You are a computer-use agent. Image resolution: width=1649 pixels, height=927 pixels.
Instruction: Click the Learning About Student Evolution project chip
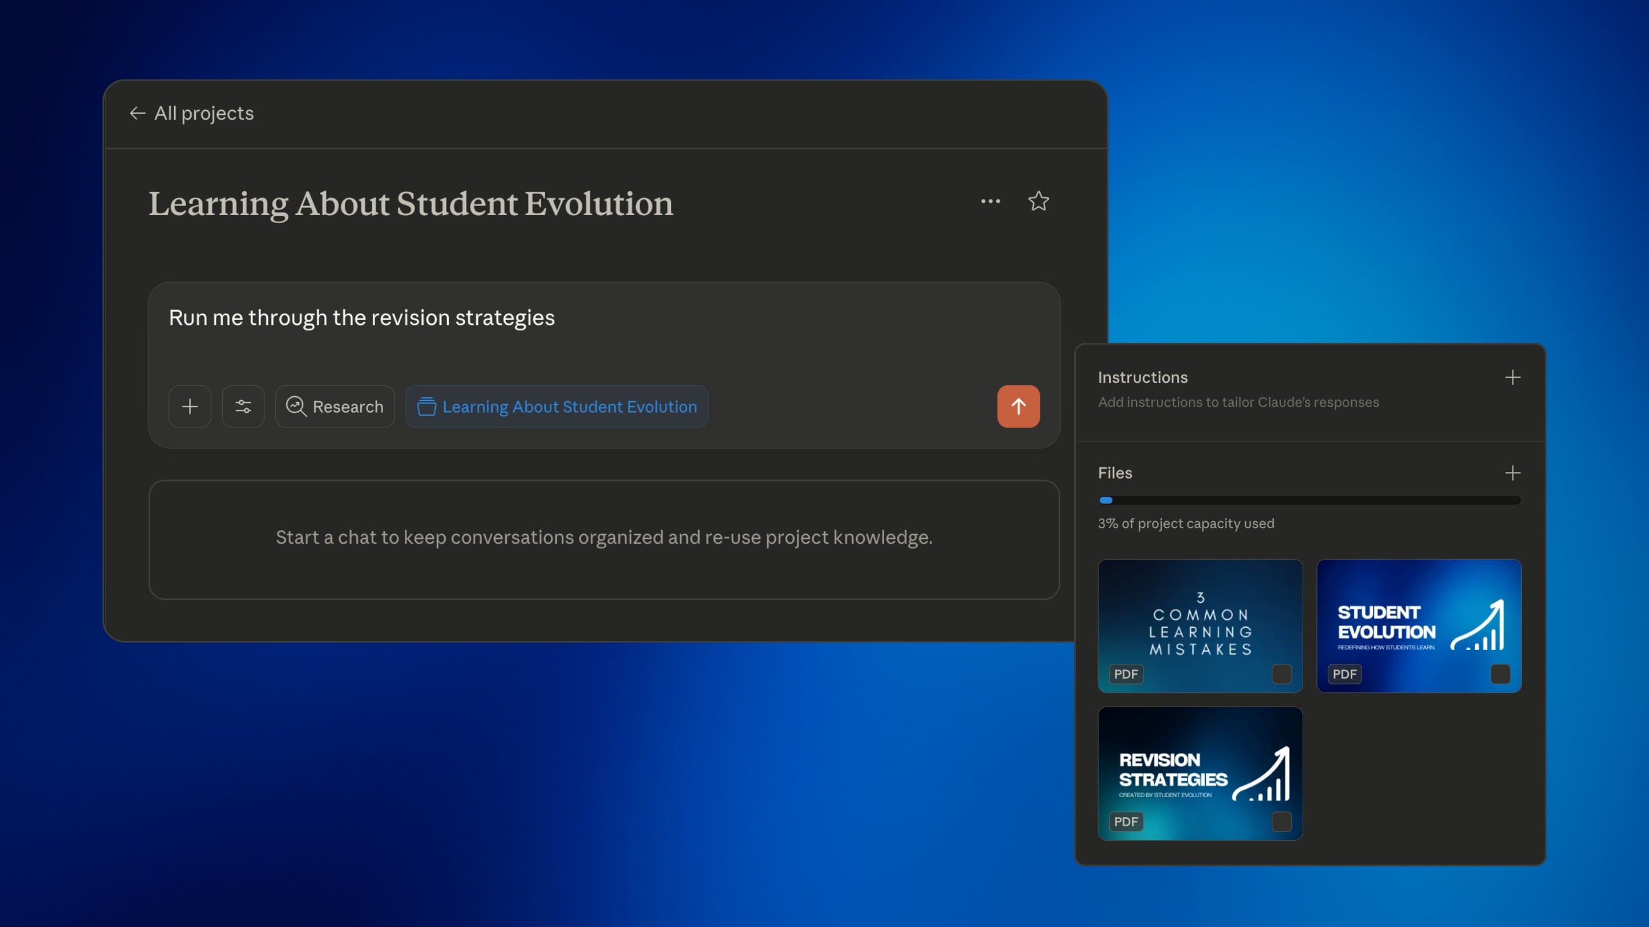[x=557, y=406]
